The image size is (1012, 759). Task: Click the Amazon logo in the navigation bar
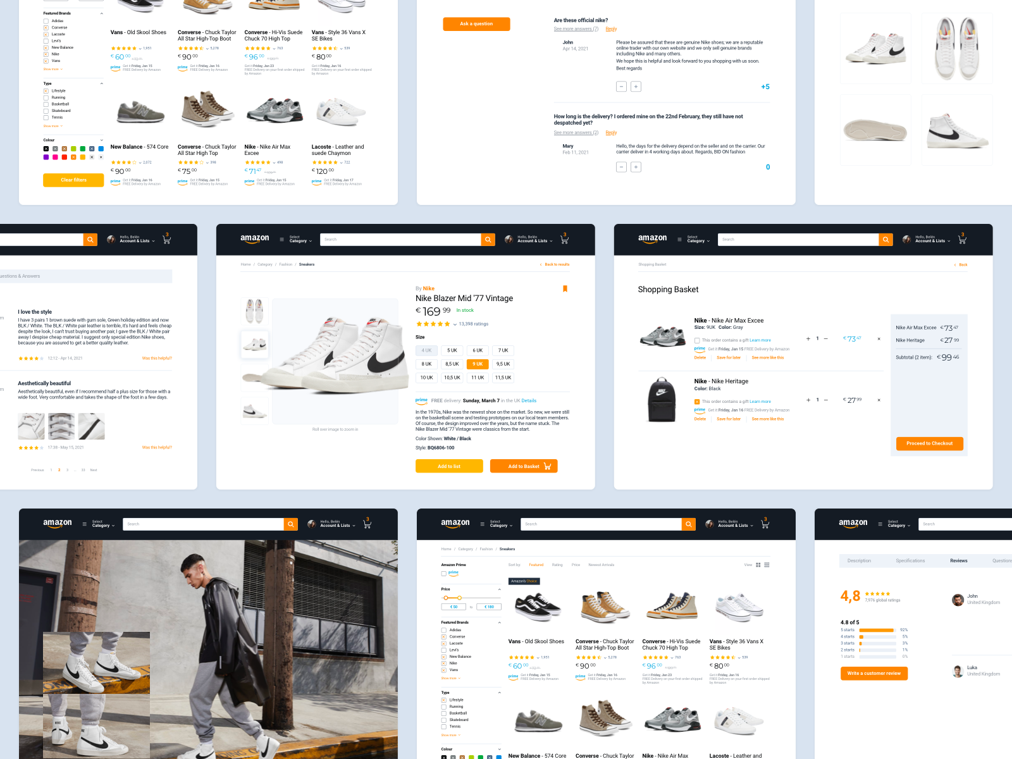pos(255,239)
